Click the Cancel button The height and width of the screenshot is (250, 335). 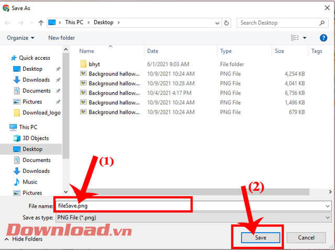306,237
